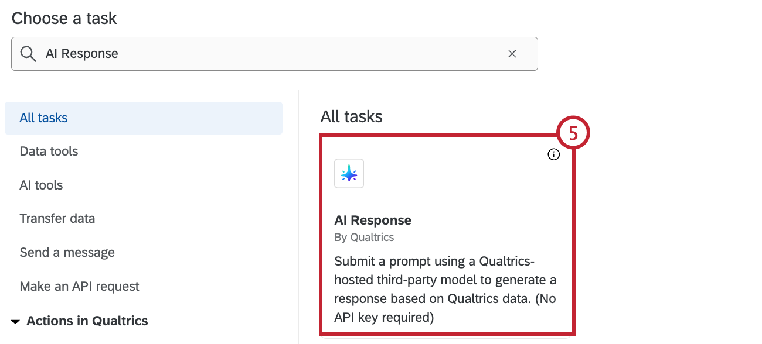Image resolution: width=762 pixels, height=344 pixels.
Task: Click the info tooltip circle near the card corner
Action: point(554,154)
